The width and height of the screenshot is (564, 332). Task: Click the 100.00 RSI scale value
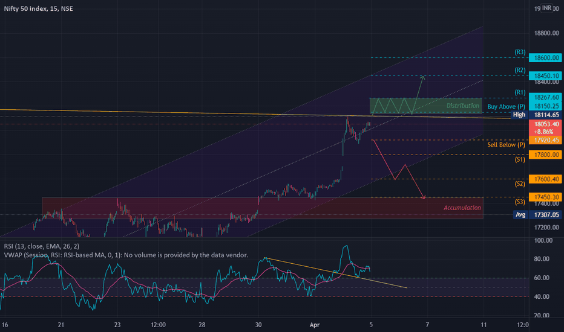point(543,240)
